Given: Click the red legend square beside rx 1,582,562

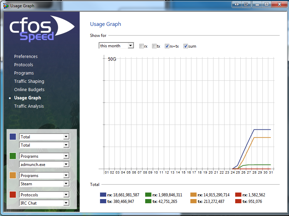Looking at the screenshot, I should click(238, 195).
